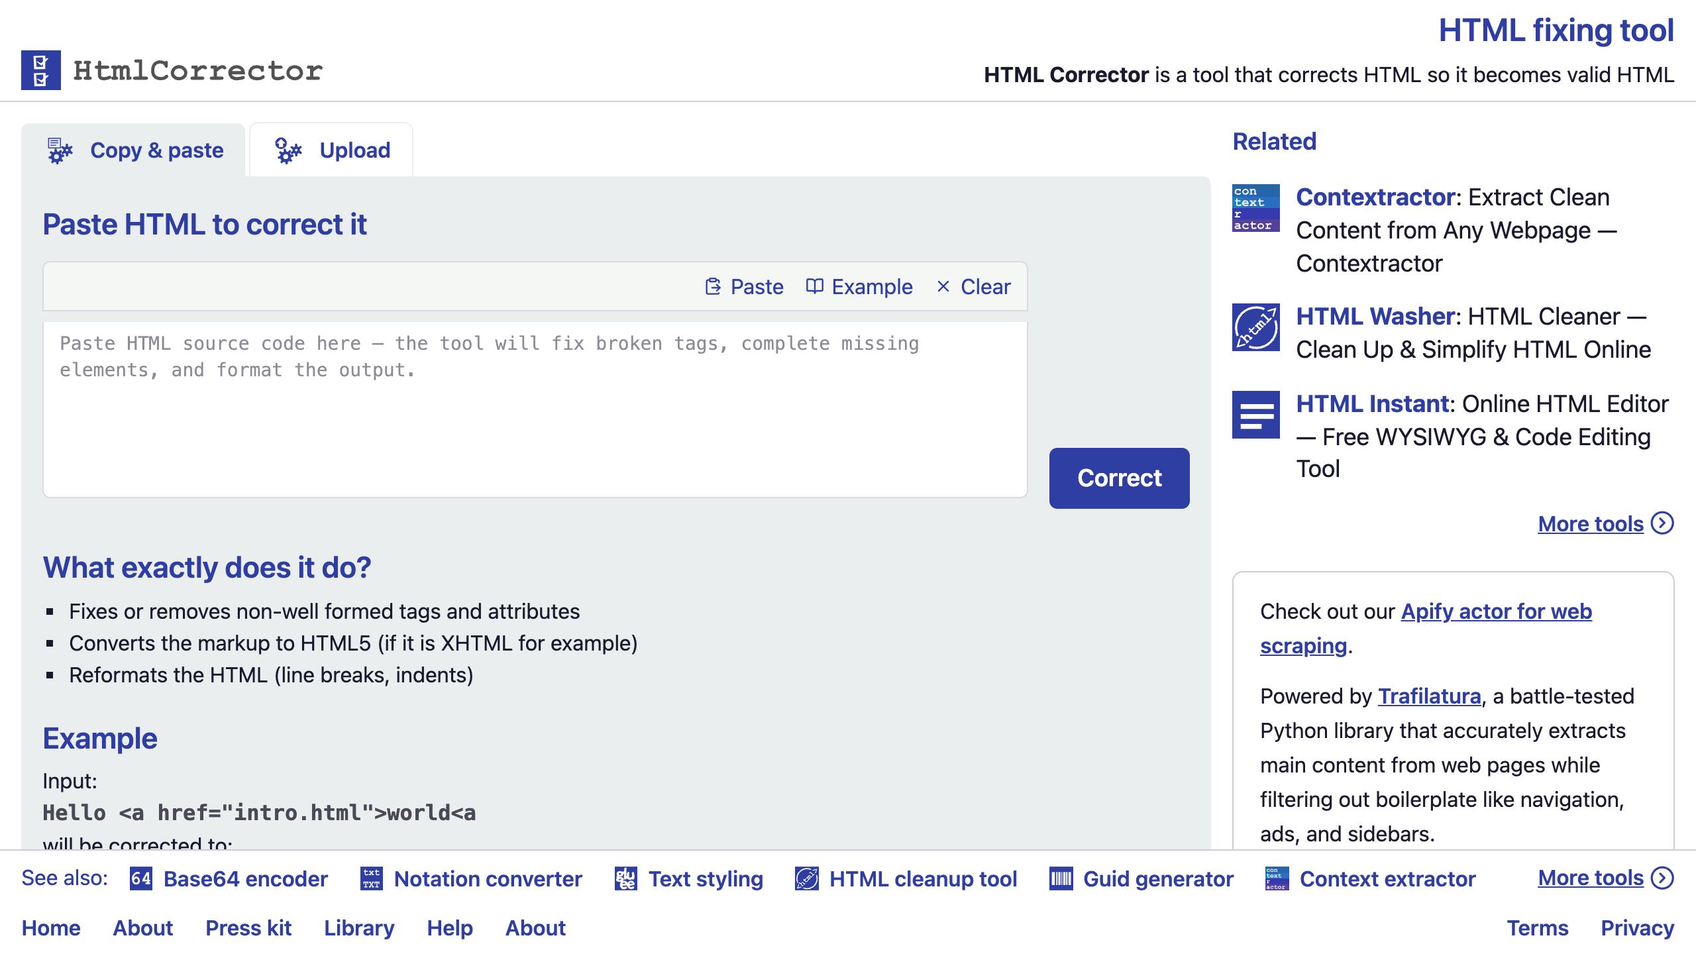Viewport: 1696px width, 954px height.
Task: Click the Guid generator barcode icon
Action: pos(1061,878)
